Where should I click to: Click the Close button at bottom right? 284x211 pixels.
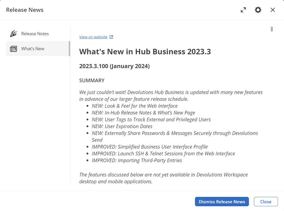[x=266, y=202]
